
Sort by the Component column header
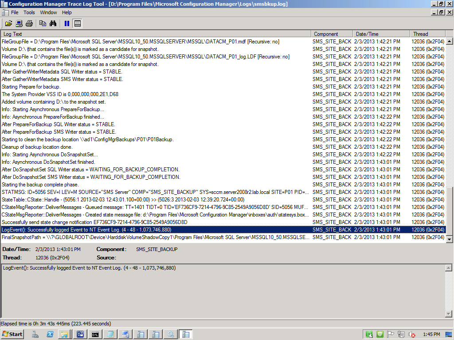tap(332, 34)
